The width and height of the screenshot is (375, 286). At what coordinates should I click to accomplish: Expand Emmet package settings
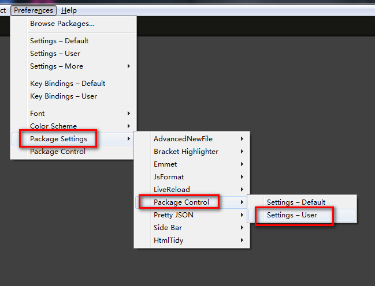[x=192, y=164]
